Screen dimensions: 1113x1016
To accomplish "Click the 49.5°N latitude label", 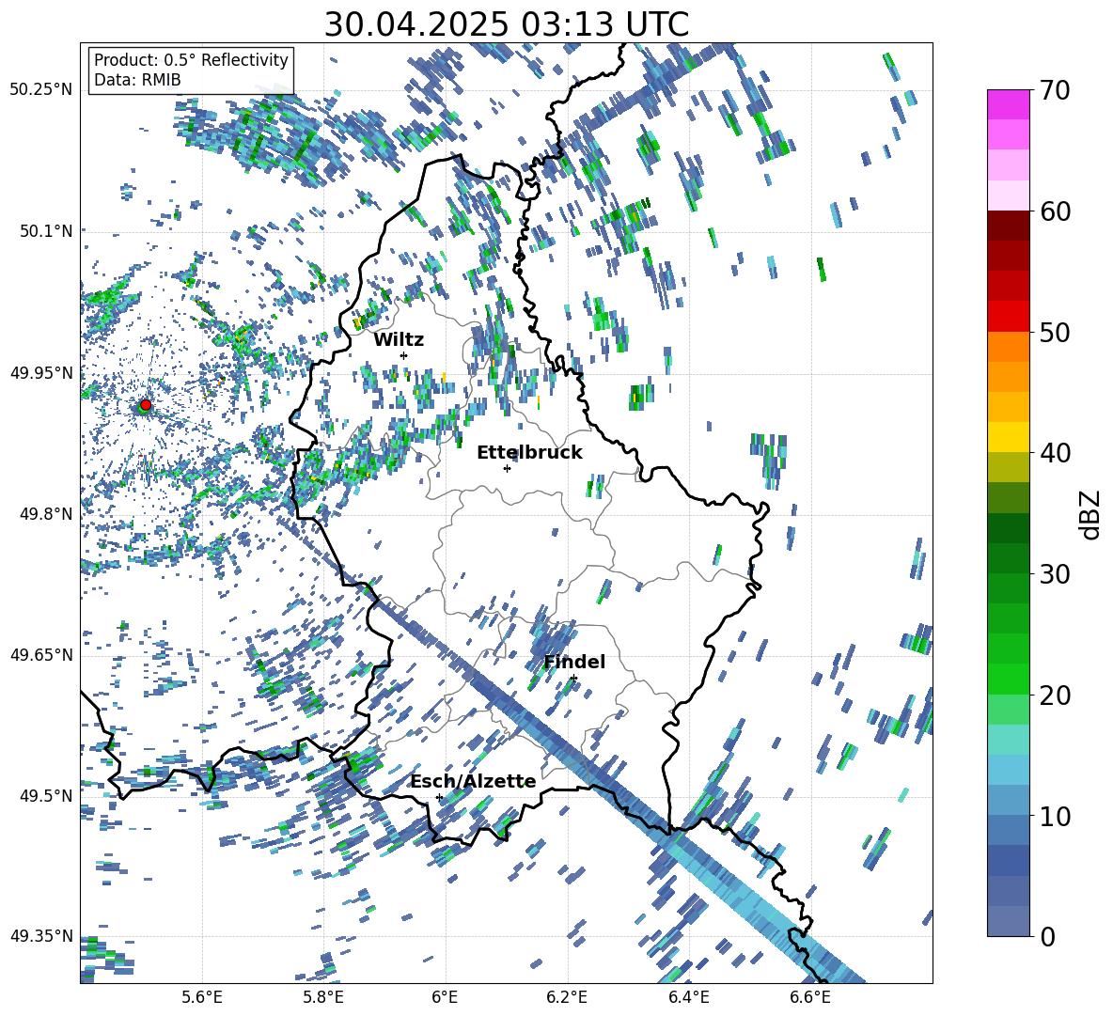I will pyautogui.click(x=47, y=796).
